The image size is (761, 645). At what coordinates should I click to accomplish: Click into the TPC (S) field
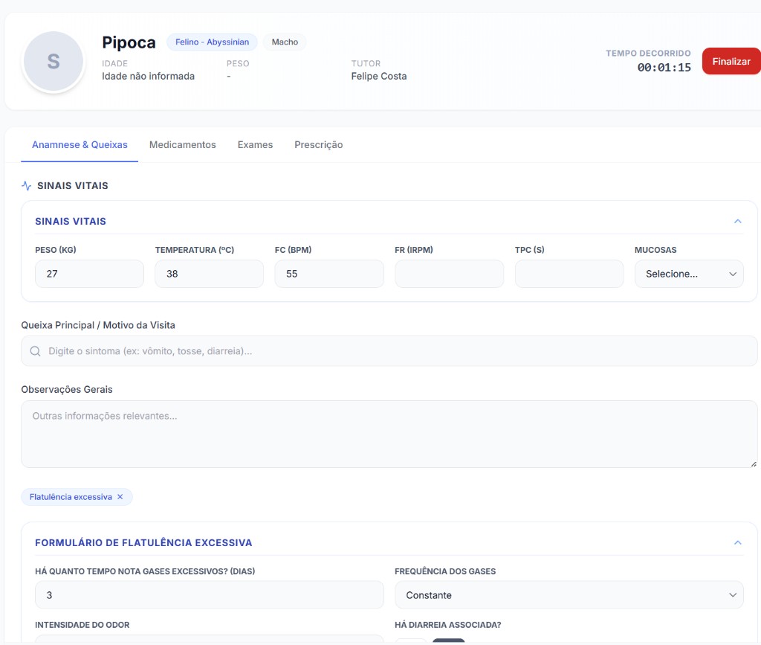tap(569, 274)
